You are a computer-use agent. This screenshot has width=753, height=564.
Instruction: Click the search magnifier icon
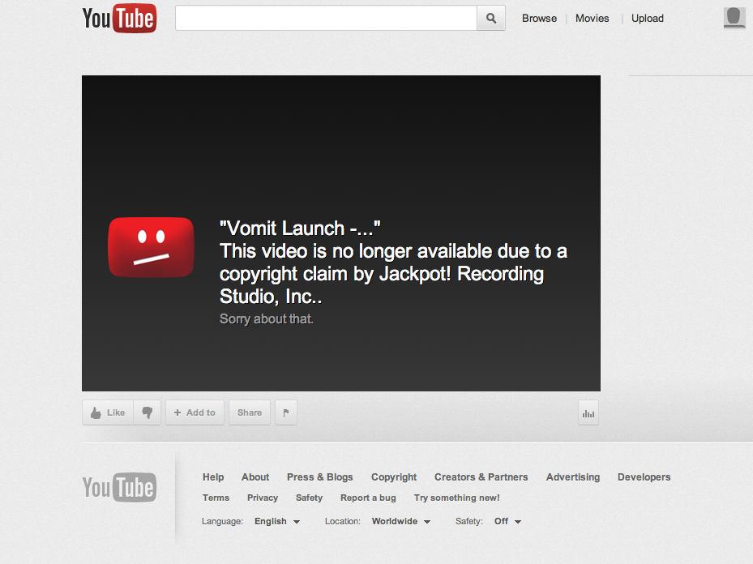pyautogui.click(x=490, y=18)
